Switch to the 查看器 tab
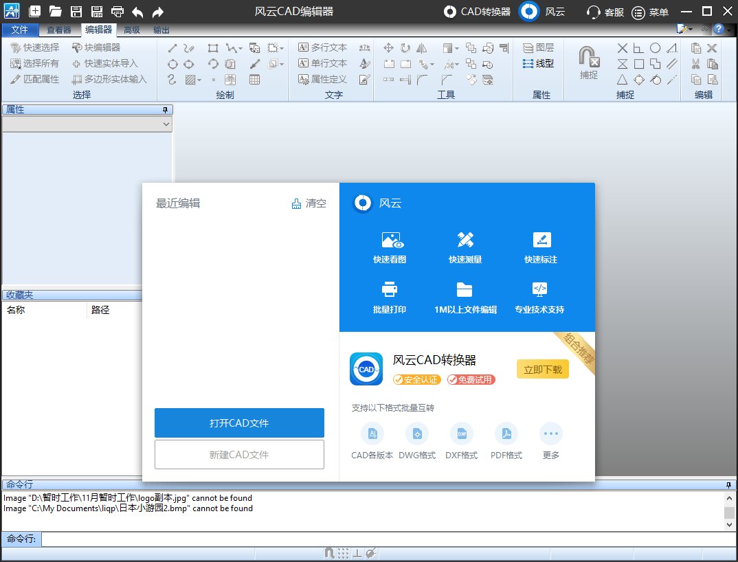Image resolution: width=738 pixels, height=562 pixels. (x=59, y=30)
